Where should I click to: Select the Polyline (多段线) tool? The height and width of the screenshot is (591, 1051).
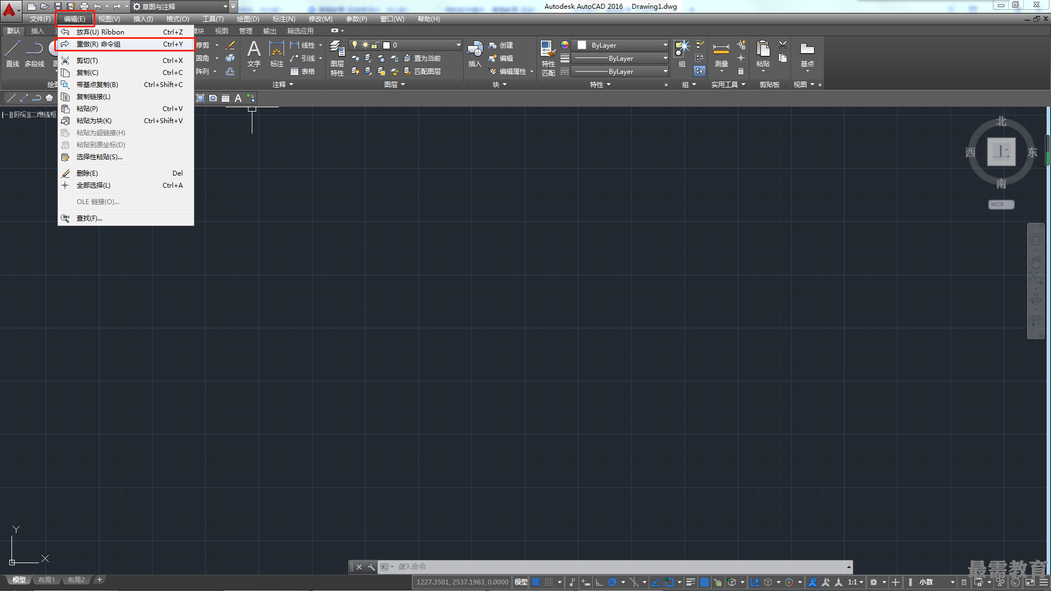34,54
